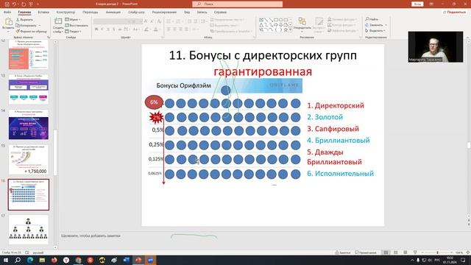
Task: Customize quick access toolbar dropdown
Action: coord(38,4)
